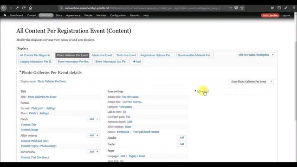Click Add button for Header
Screen dimensions: 297x167
(x=182, y=138)
